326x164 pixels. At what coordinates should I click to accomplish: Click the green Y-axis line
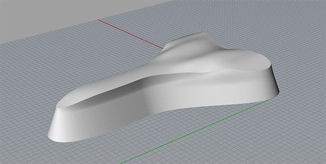click(196, 131)
